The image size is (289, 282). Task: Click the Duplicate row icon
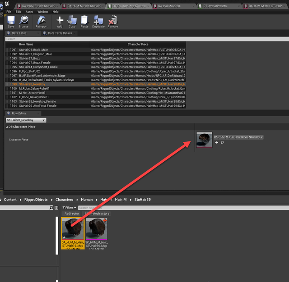(98, 22)
